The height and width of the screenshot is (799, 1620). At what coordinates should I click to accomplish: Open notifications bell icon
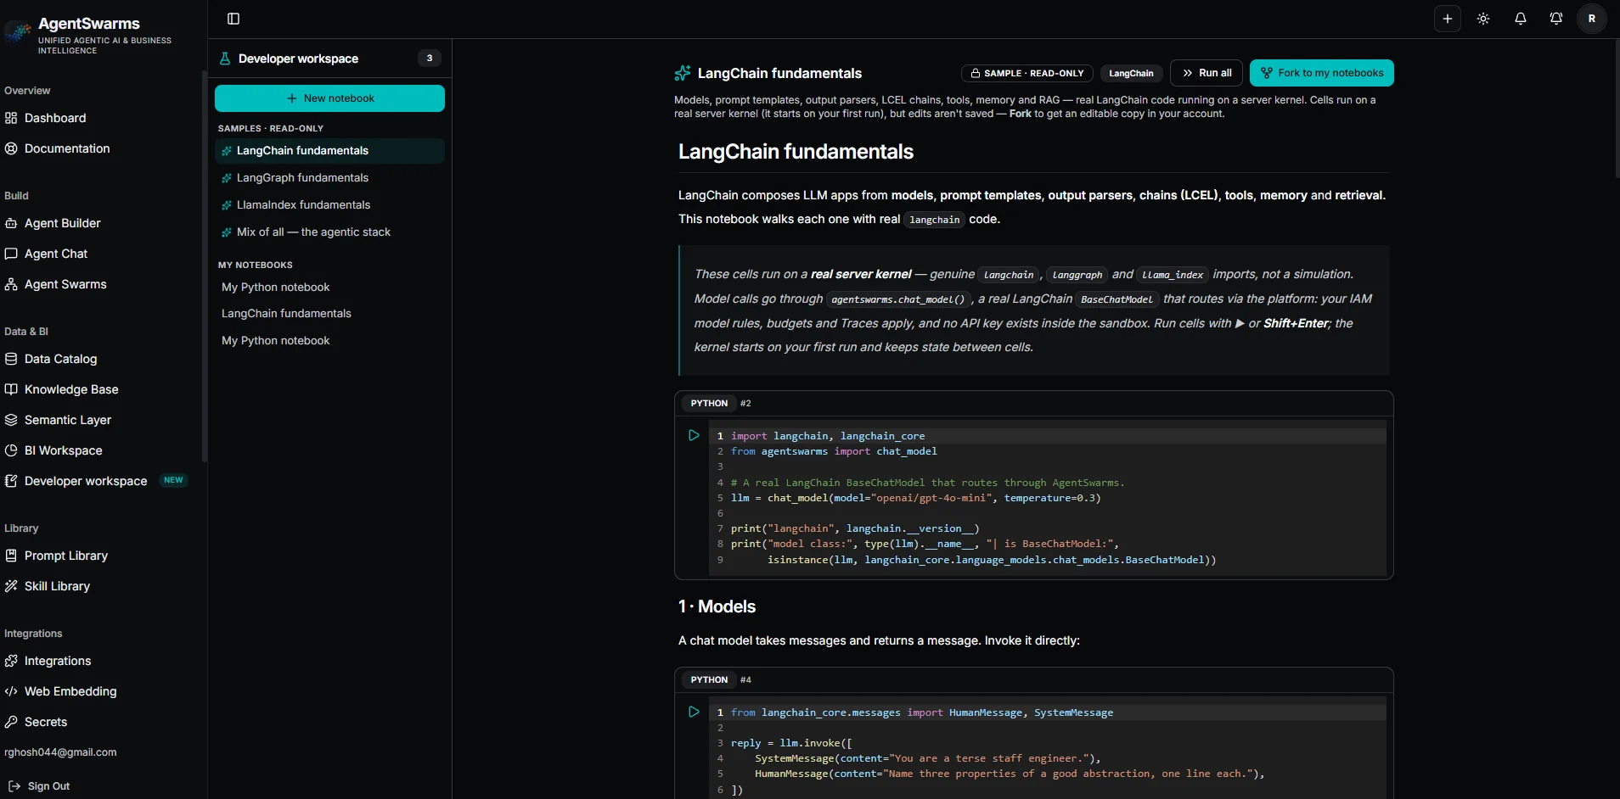[1521, 19]
